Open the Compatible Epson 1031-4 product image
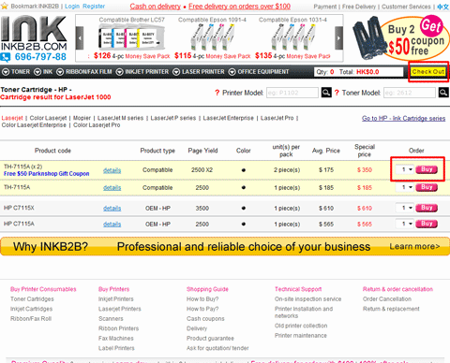This screenshot has width=450, height=363. point(293,36)
